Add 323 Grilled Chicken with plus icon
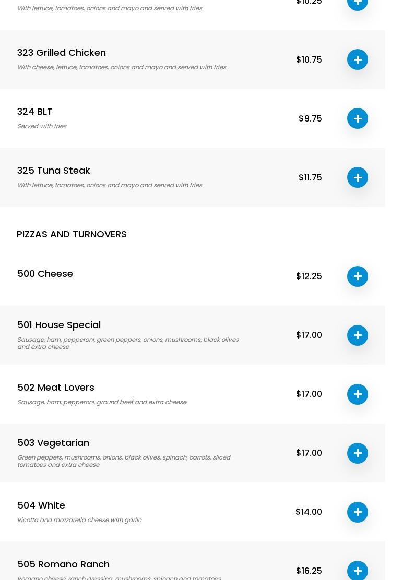This screenshot has width=402, height=580. [358, 59]
